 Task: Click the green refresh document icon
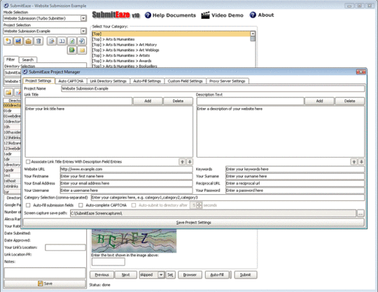72,41
